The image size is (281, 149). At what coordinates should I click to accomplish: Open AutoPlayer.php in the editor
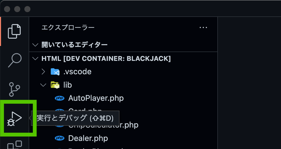[96, 98]
